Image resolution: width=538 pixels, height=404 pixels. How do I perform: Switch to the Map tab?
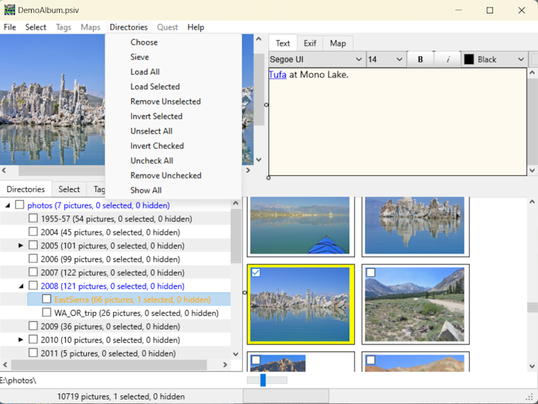338,42
